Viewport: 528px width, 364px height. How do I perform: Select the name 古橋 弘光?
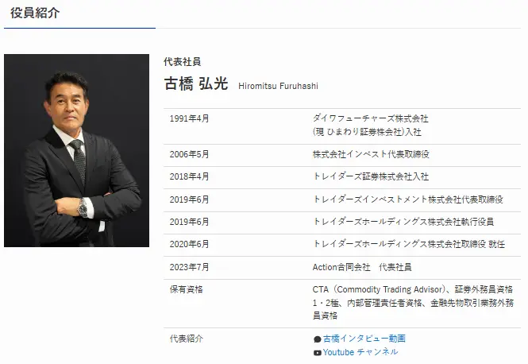tap(196, 83)
